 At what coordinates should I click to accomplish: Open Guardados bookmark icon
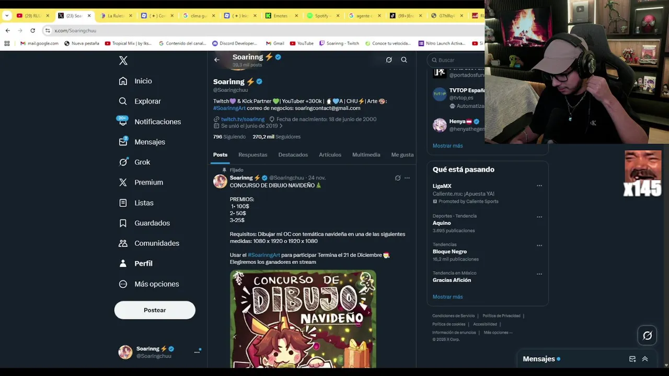click(x=123, y=223)
